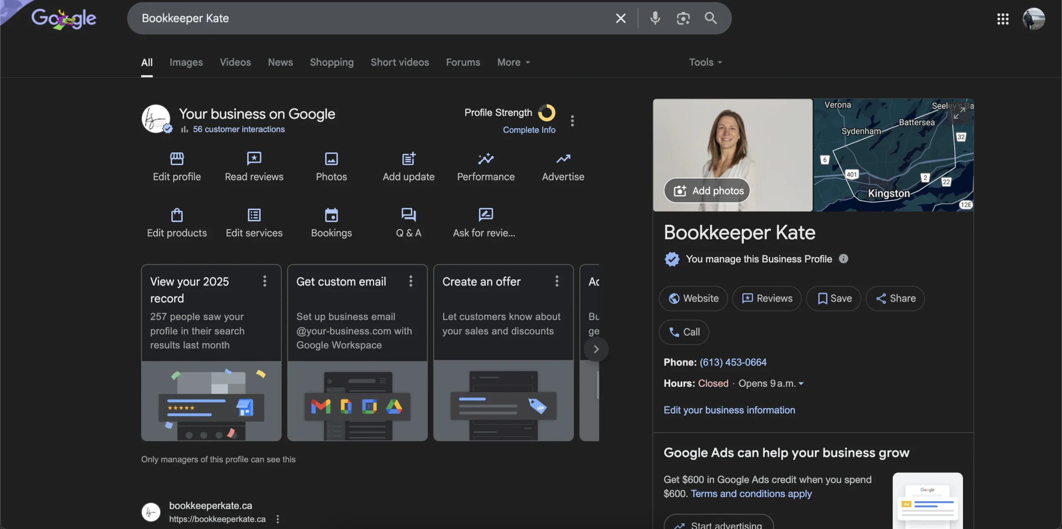Open the Tools dropdown
Screen dimensions: 1062x529
click(705, 62)
